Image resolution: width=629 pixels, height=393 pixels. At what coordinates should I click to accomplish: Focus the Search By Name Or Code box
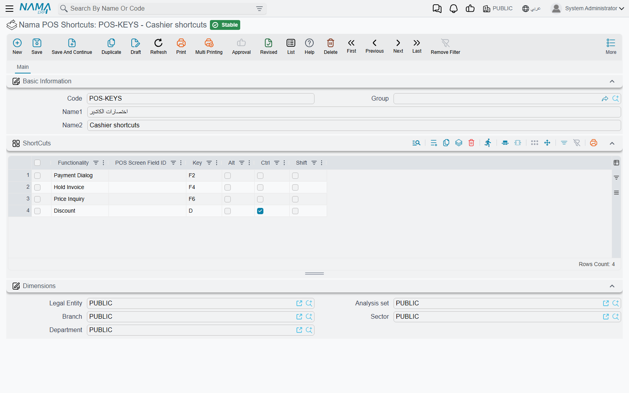pyautogui.click(x=161, y=9)
